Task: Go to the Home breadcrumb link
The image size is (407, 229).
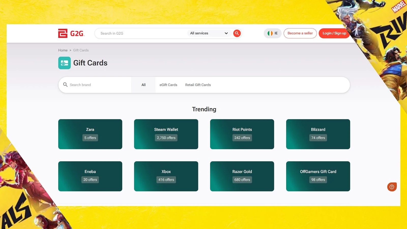Action: click(63, 50)
